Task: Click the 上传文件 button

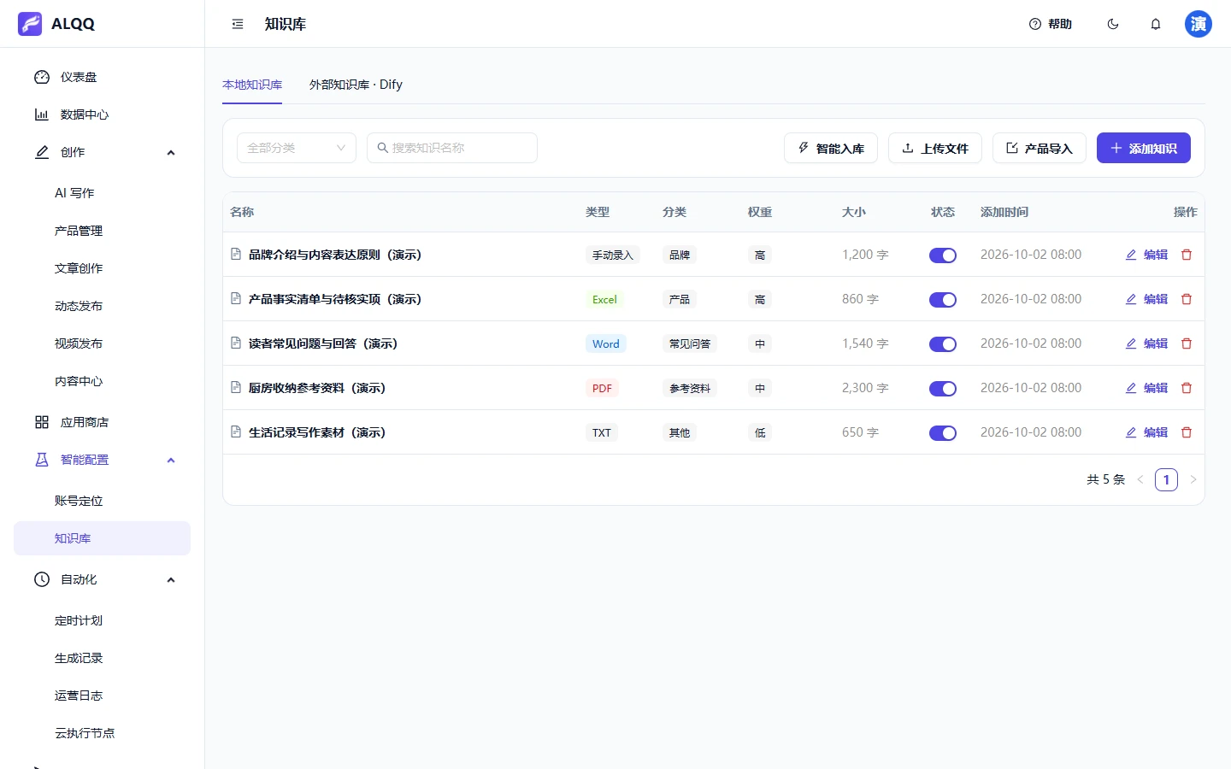Action: point(935,148)
